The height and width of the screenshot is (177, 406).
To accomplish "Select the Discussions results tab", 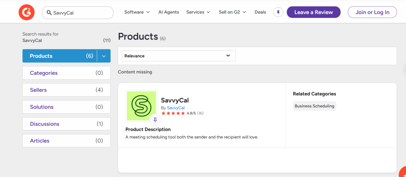I will (67, 124).
